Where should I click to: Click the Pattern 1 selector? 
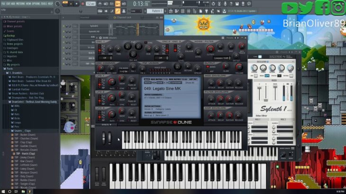(155, 11)
